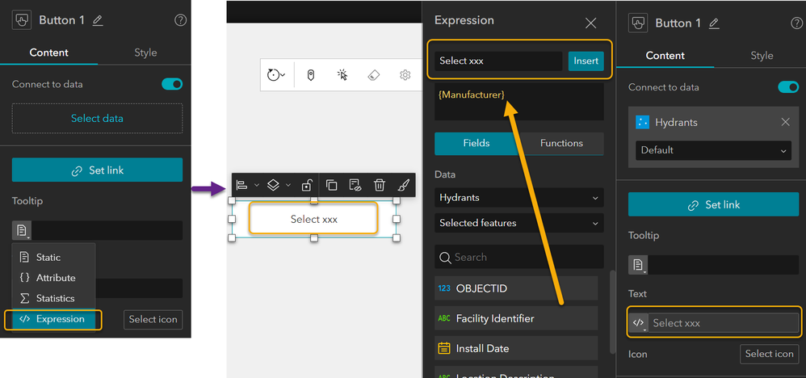
Task: Toggle Connect to data switch in left panel
Action: 172,84
